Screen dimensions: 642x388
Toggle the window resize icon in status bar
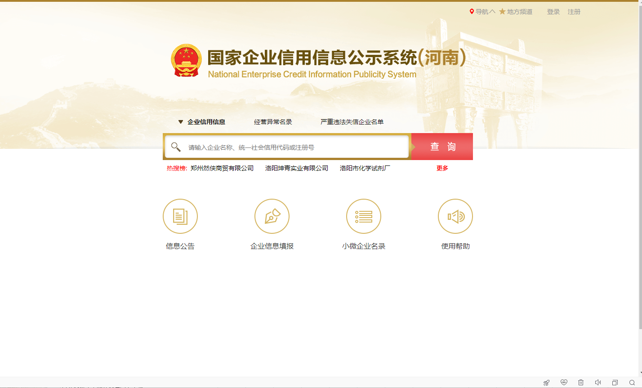click(x=614, y=382)
